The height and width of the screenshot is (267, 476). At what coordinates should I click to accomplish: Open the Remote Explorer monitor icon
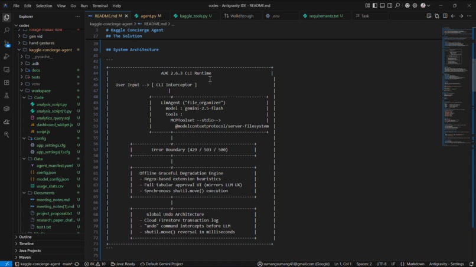pyautogui.click(x=6, y=70)
